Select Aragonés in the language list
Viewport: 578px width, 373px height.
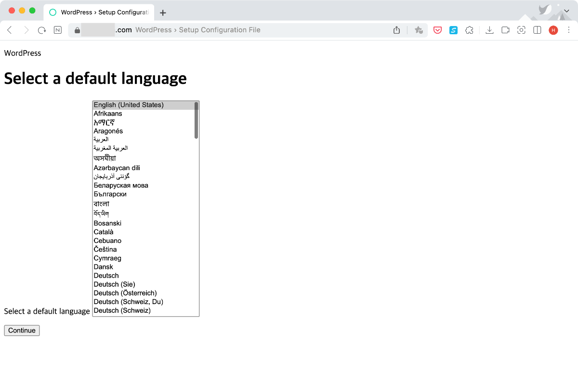(143, 131)
